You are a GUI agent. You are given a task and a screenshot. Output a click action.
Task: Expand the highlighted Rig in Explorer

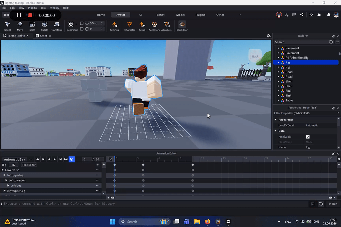tap(278, 62)
